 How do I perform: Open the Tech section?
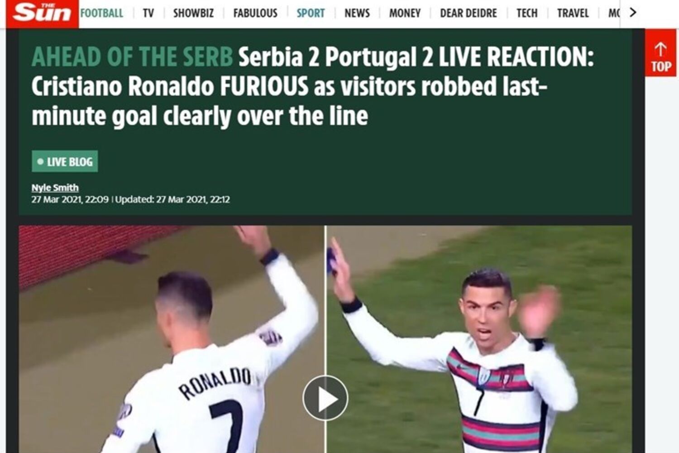tap(527, 13)
